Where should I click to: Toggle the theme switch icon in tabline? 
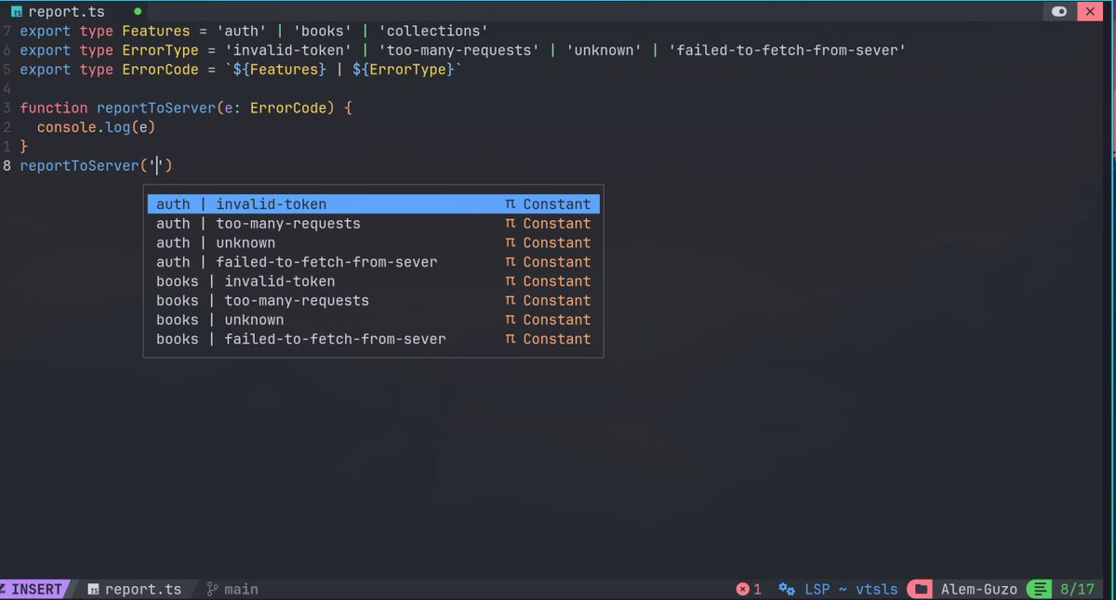coord(1059,11)
